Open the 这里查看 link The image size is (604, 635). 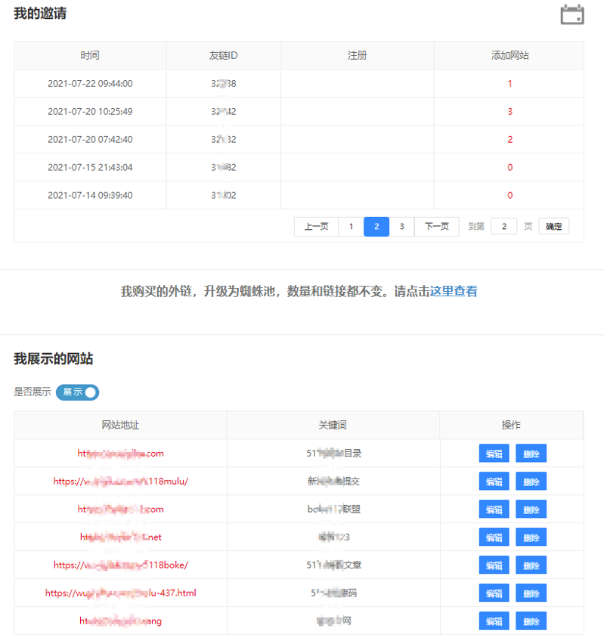coord(454,291)
